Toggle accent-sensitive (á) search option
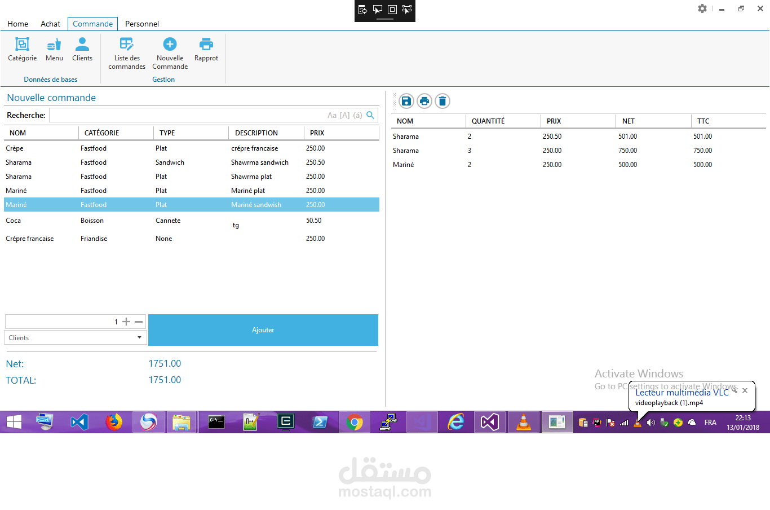Viewport: 770px width, 510px height. click(x=357, y=115)
